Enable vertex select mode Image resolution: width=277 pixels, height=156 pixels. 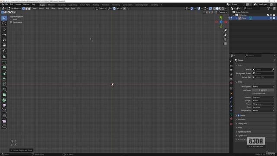(x=23, y=9)
